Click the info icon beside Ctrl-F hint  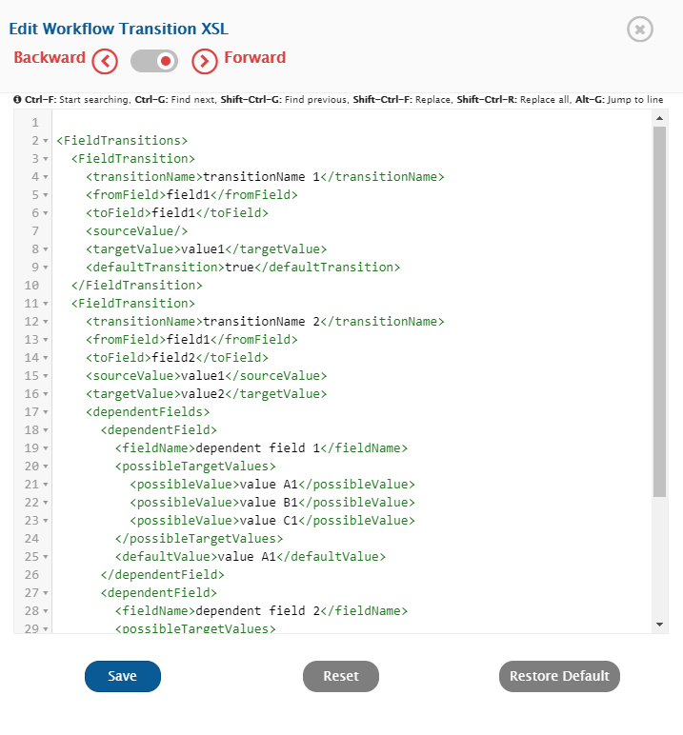pyautogui.click(x=17, y=100)
